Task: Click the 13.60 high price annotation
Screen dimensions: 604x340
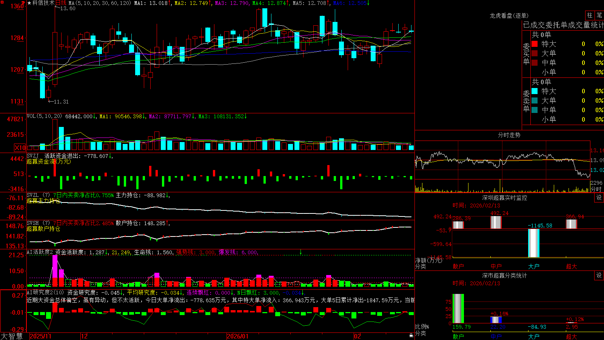Action: coord(68,8)
